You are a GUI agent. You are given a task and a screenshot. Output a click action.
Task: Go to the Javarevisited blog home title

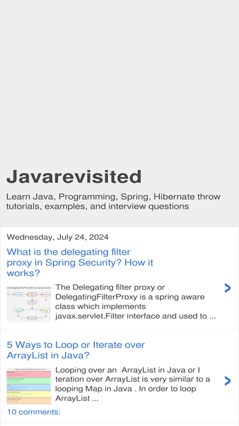(74, 176)
